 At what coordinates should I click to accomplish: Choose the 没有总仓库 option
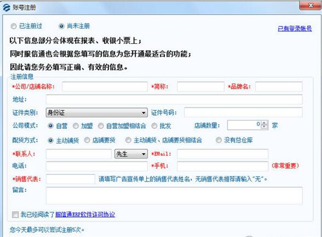218,140
